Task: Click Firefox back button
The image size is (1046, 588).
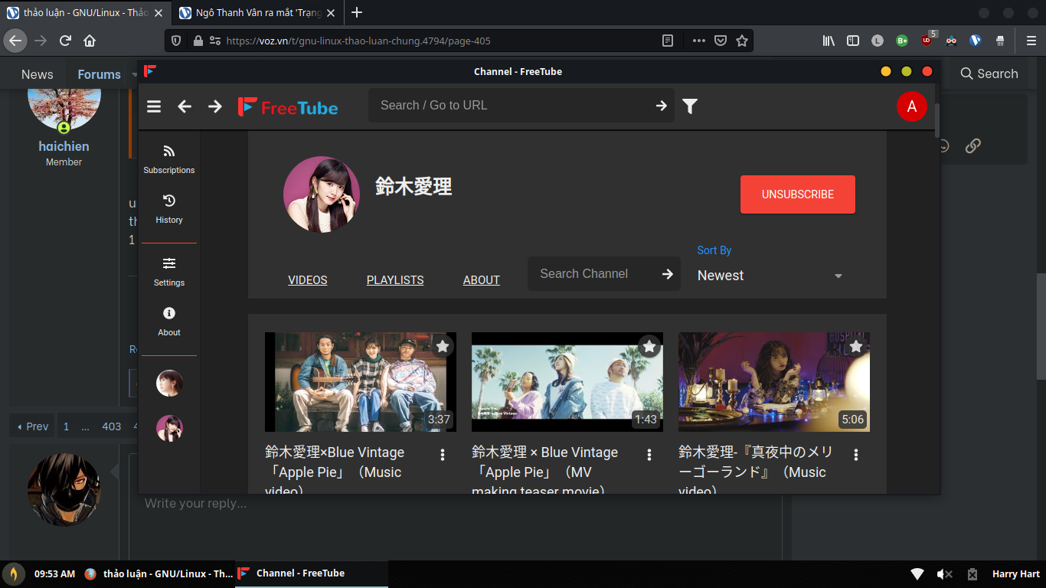Action: tap(16, 41)
